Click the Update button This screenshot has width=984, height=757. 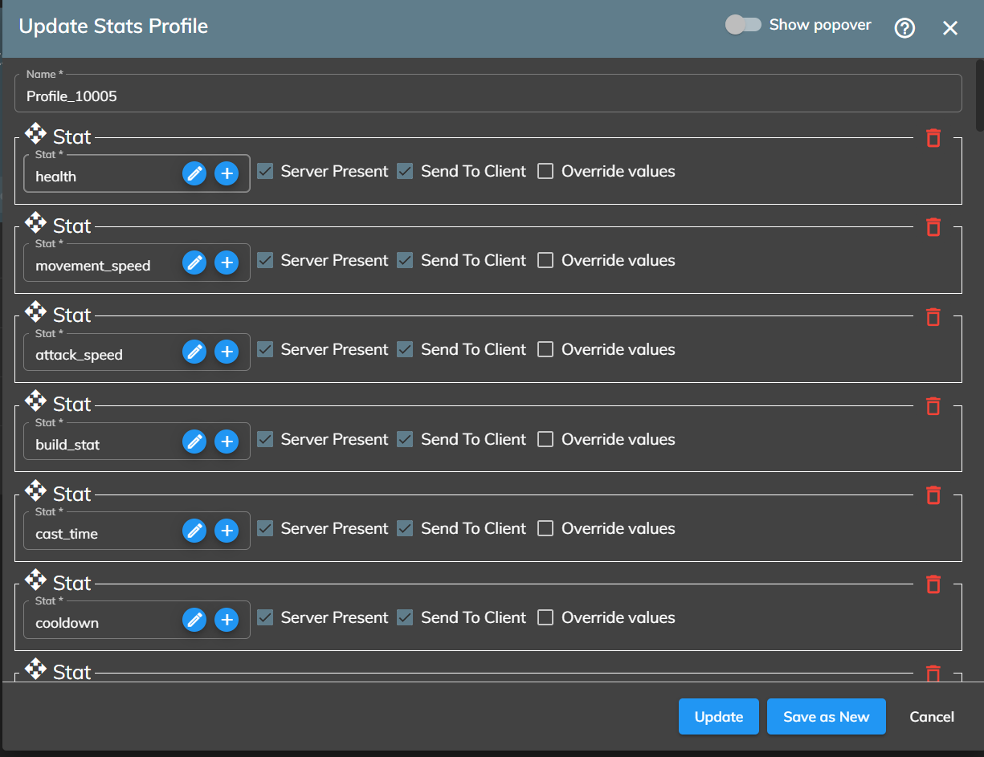click(718, 717)
